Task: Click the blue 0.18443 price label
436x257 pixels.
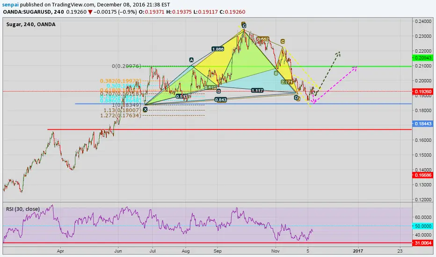Action: tap(422, 124)
